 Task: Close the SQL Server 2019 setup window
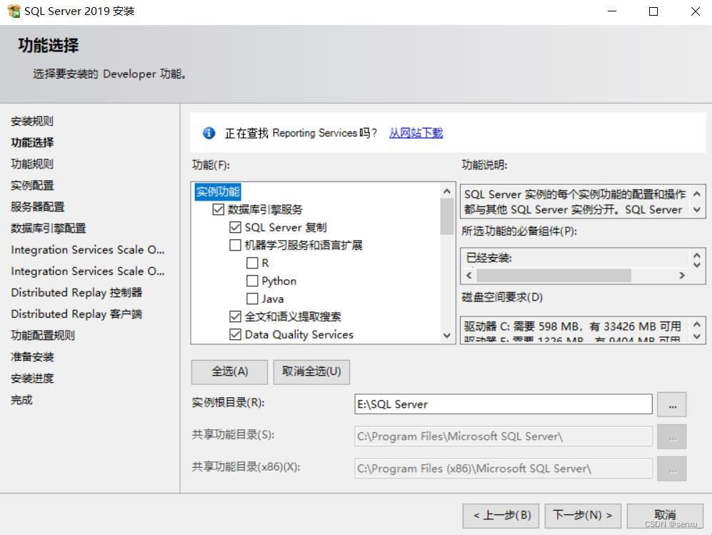coord(695,11)
